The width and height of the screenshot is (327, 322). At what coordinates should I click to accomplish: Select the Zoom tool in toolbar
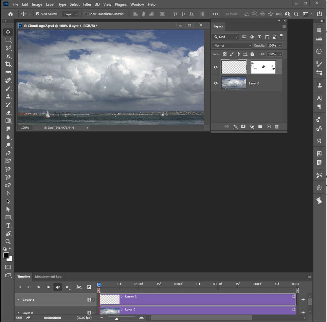click(x=8, y=242)
